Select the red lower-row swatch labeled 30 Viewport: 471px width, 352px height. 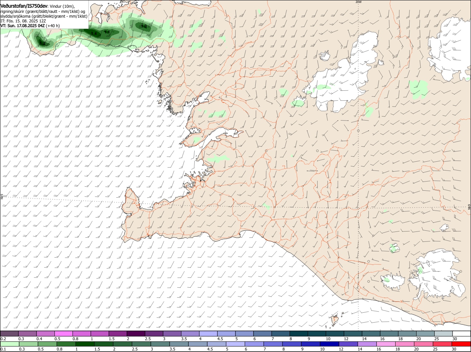(x=461, y=344)
